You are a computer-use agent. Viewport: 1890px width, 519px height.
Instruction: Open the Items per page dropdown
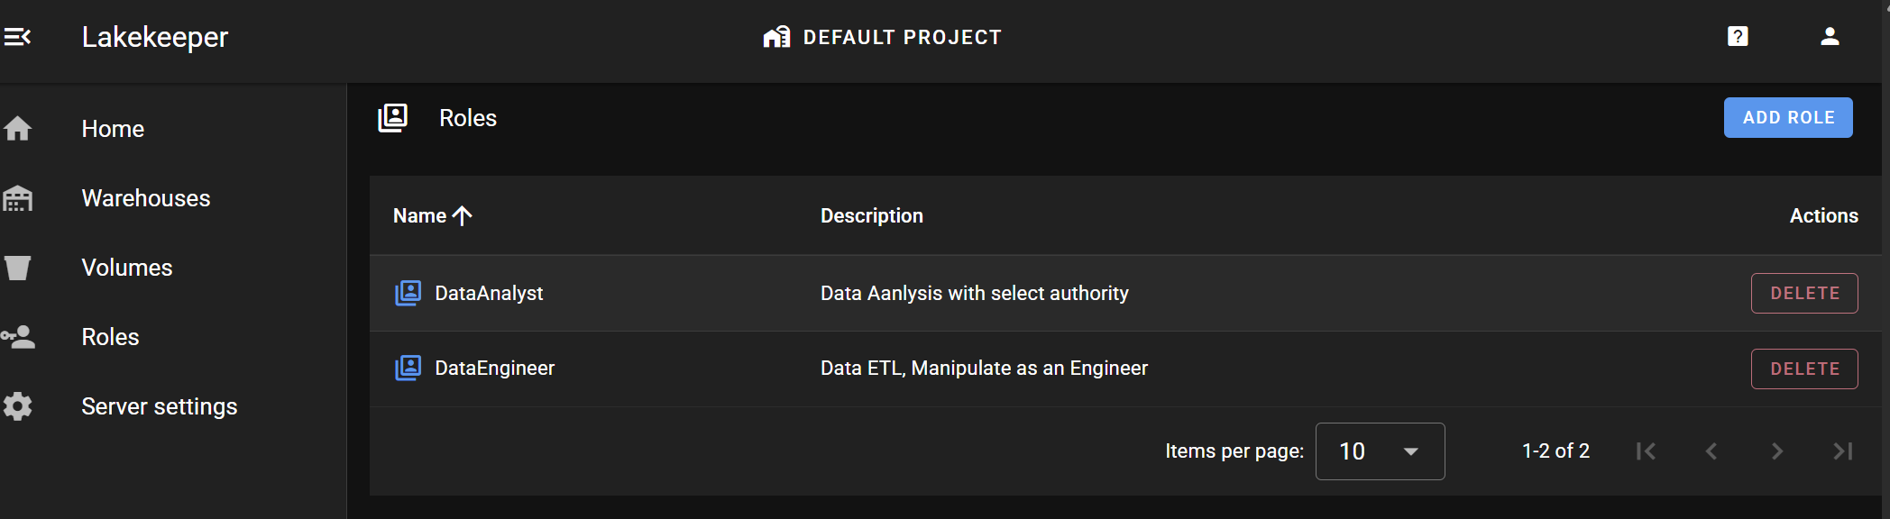(x=1380, y=451)
